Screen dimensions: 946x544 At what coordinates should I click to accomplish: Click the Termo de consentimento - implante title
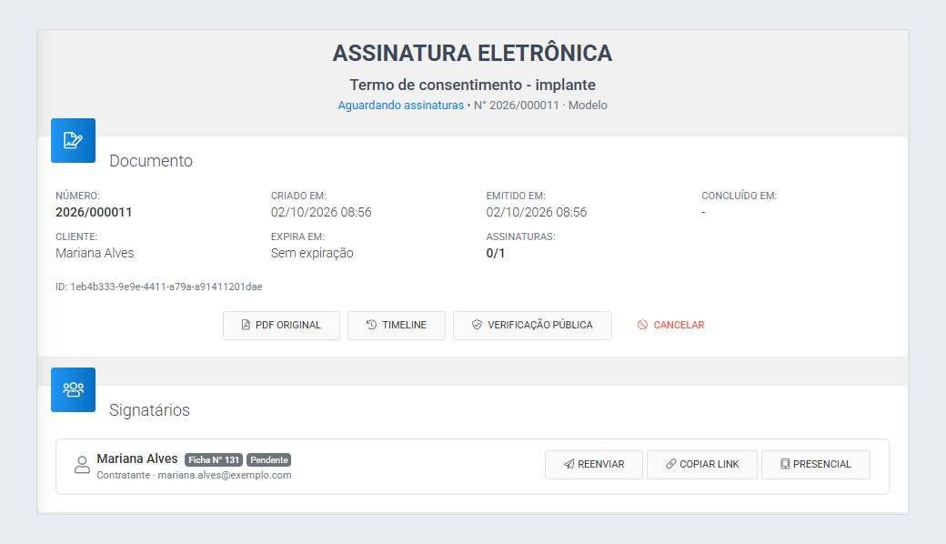coord(472,85)
